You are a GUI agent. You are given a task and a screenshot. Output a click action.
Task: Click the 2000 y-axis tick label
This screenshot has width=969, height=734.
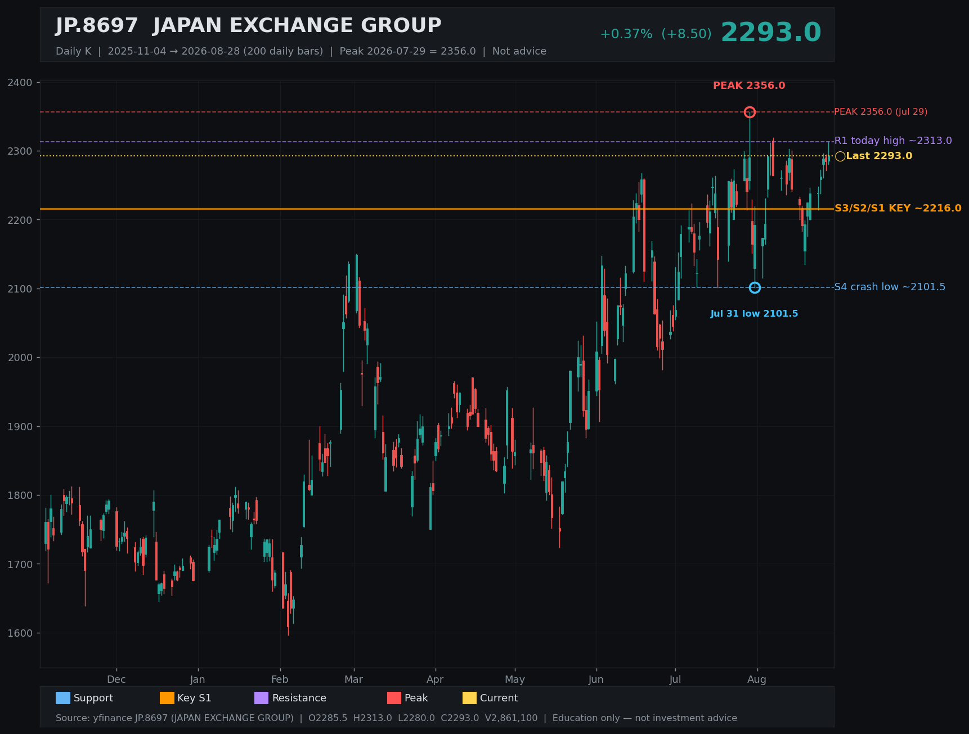click(x=20, y=358)
